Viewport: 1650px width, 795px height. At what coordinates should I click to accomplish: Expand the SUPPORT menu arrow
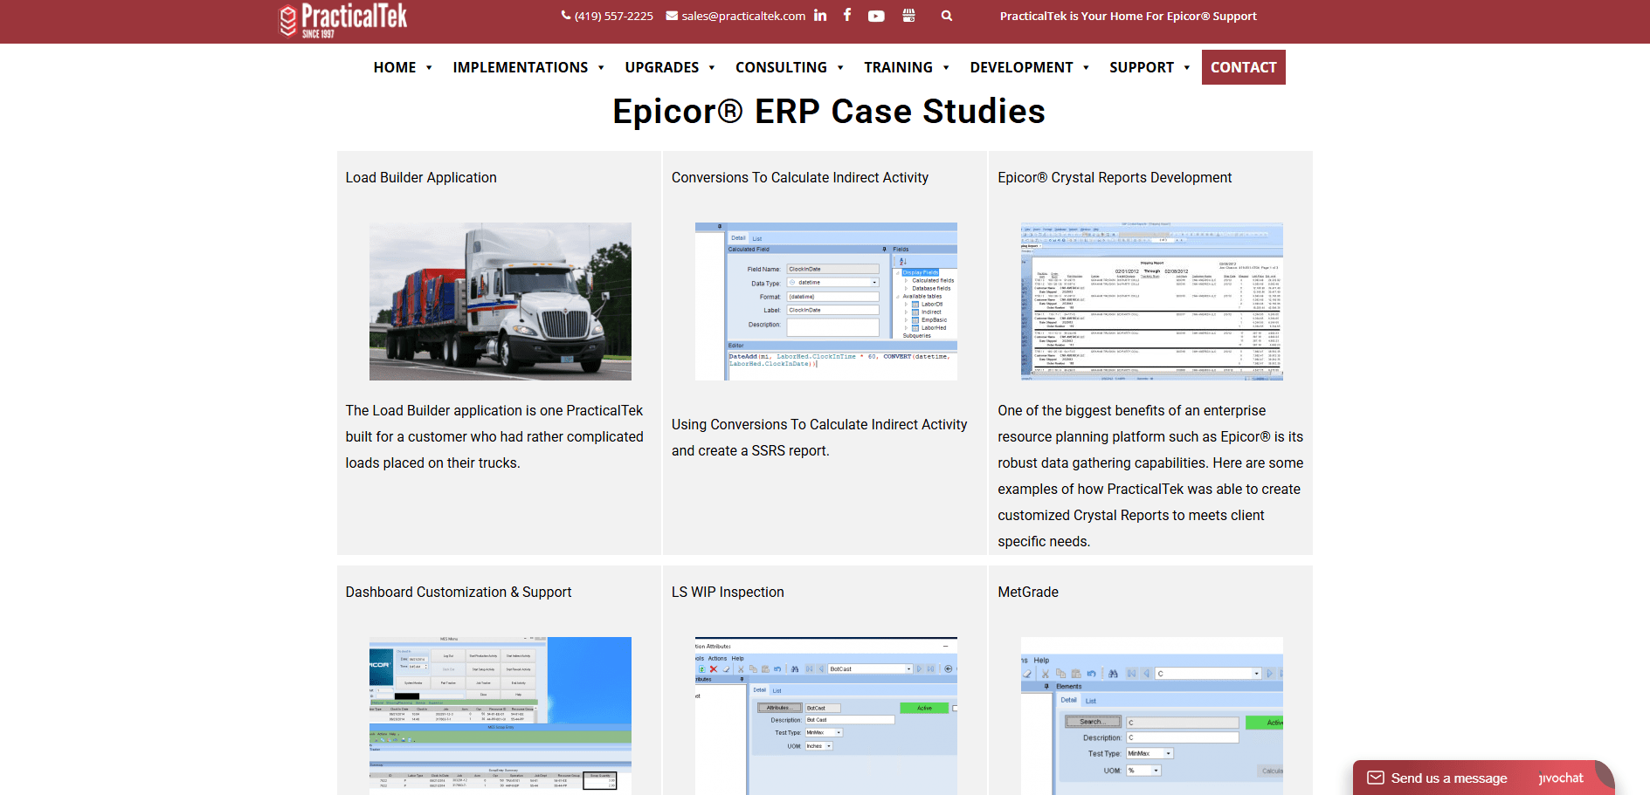tap(1187, 68)
